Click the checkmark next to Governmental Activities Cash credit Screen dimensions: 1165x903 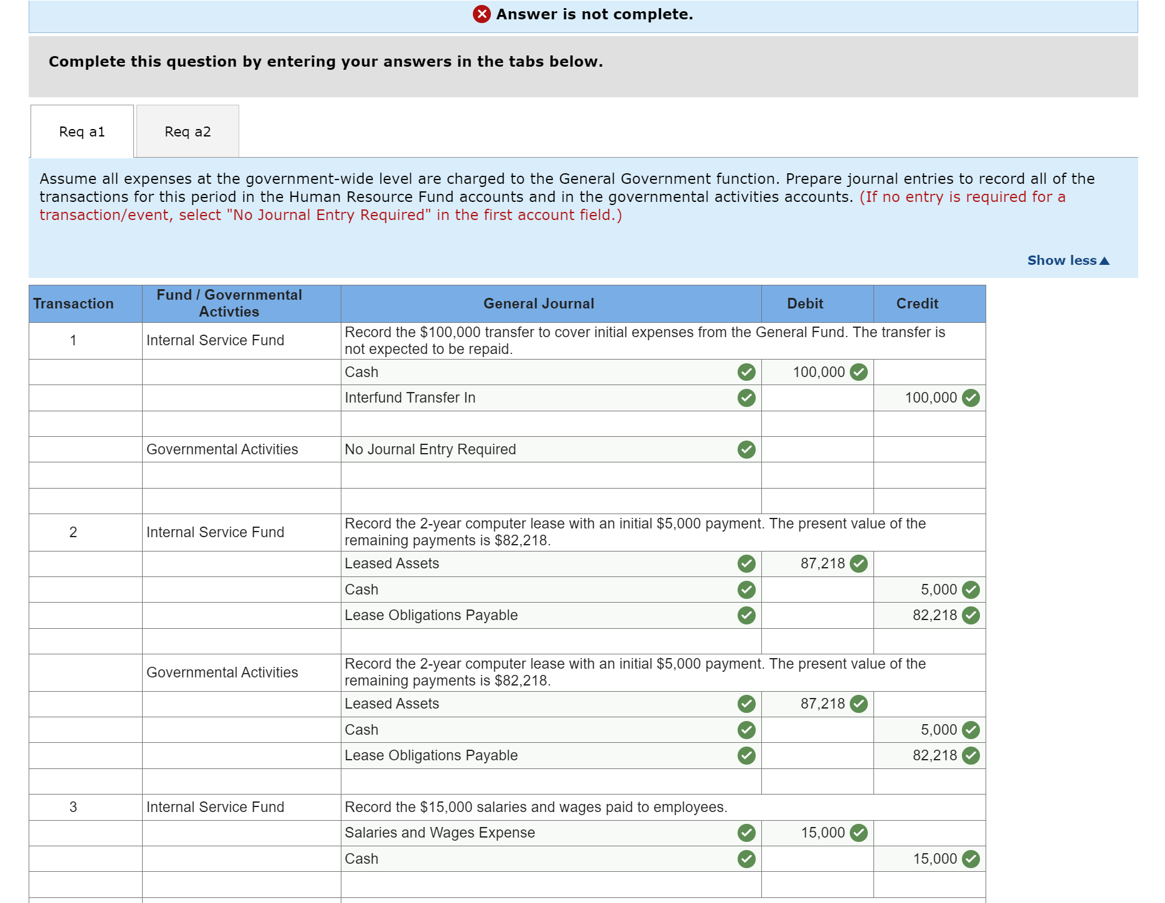pos(971,730)
